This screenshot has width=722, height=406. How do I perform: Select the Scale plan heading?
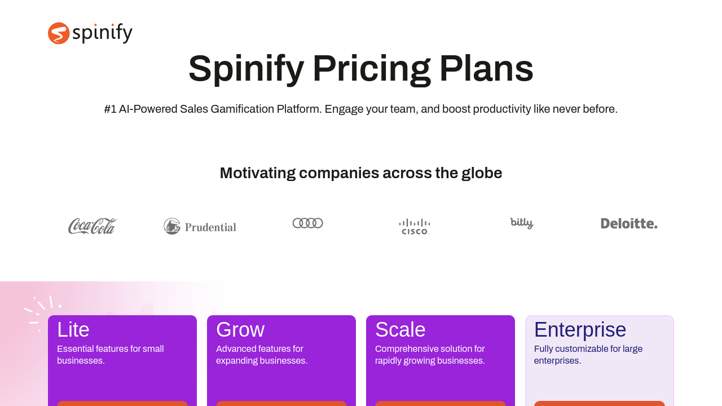[400, 330]
